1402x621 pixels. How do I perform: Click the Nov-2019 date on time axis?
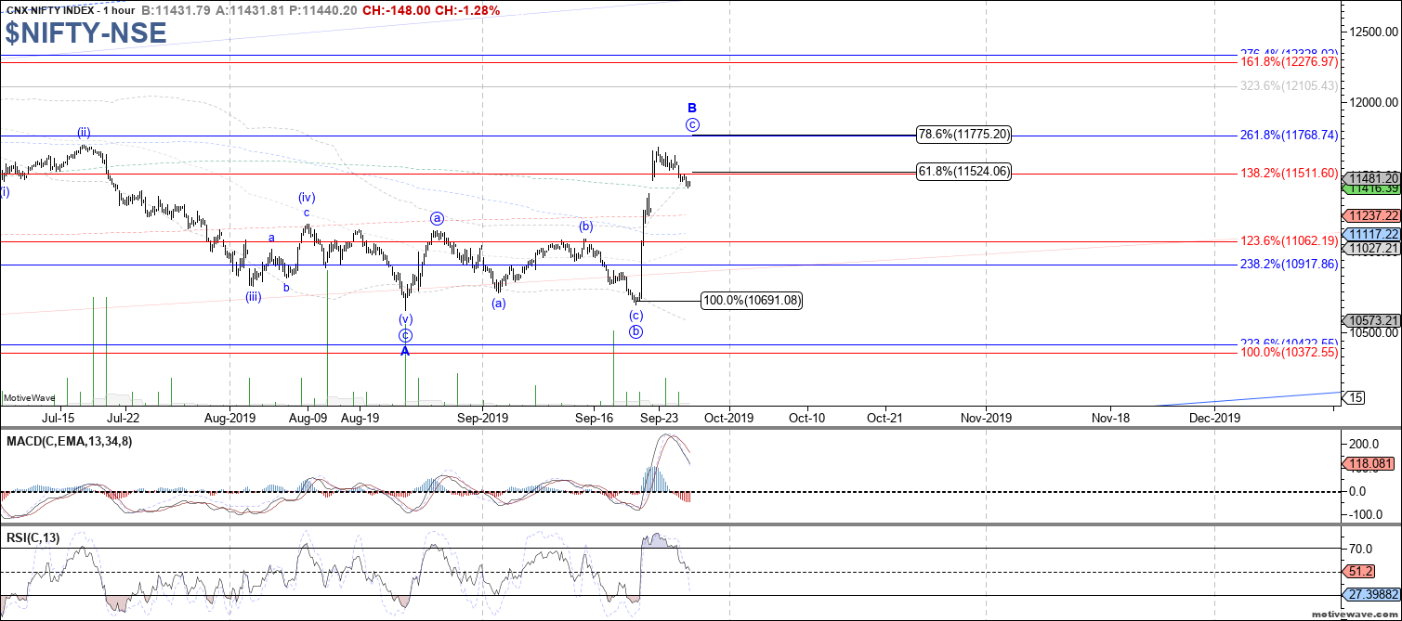click(x=986, y=419)
